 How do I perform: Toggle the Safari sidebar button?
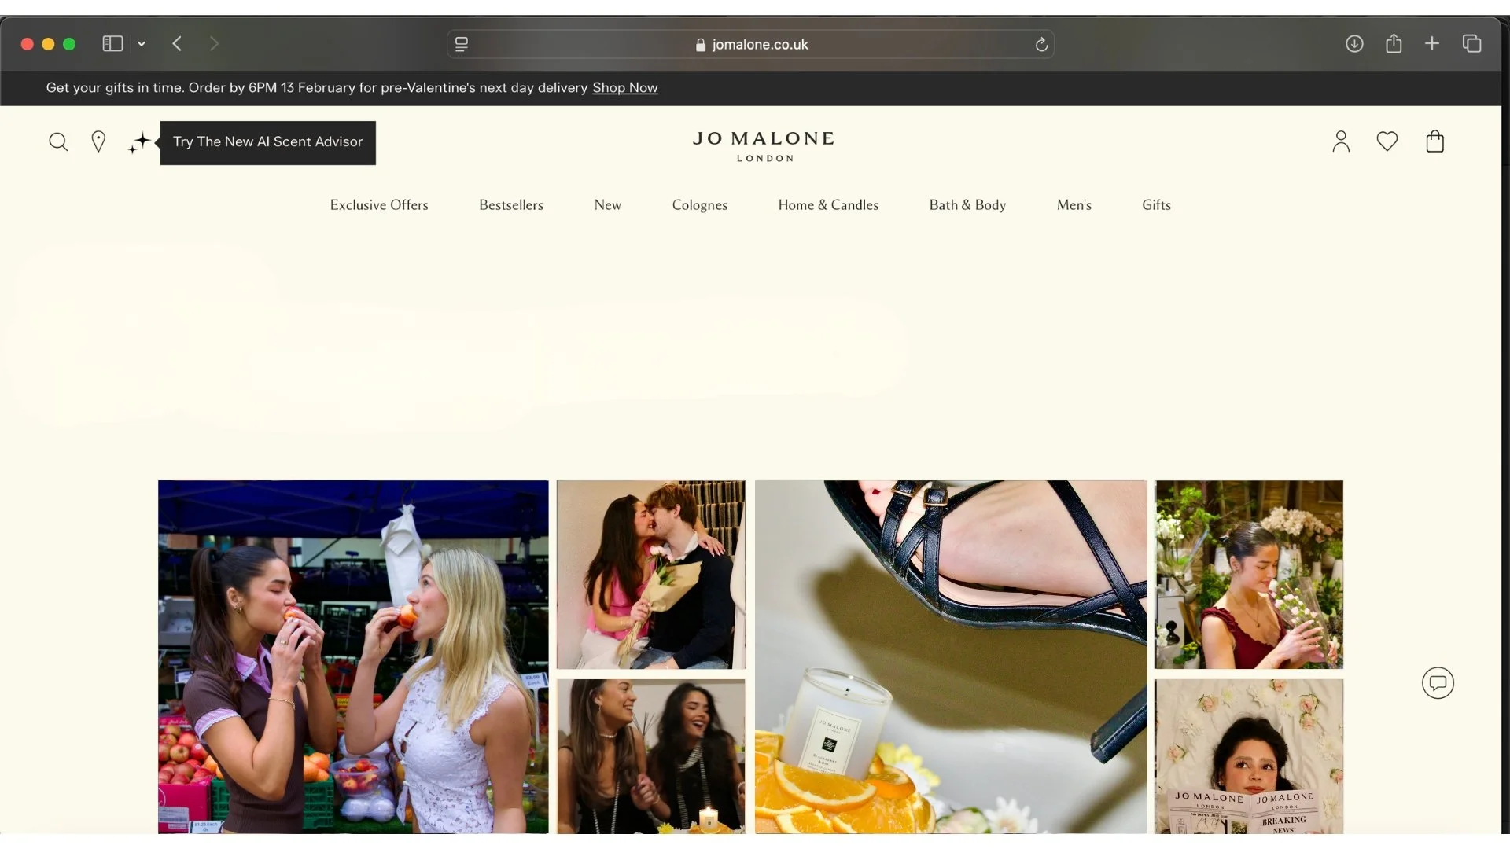coord(112,44)
